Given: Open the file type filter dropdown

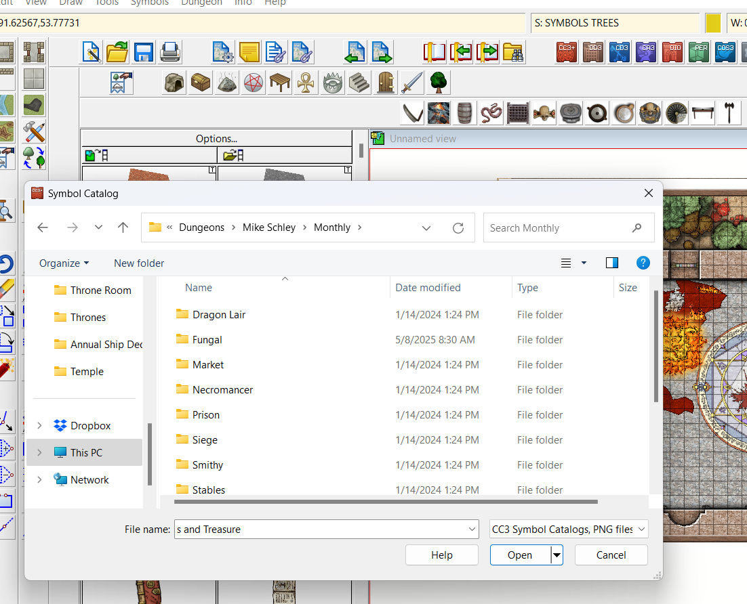Looking at the screenshot, I should 569,529.
